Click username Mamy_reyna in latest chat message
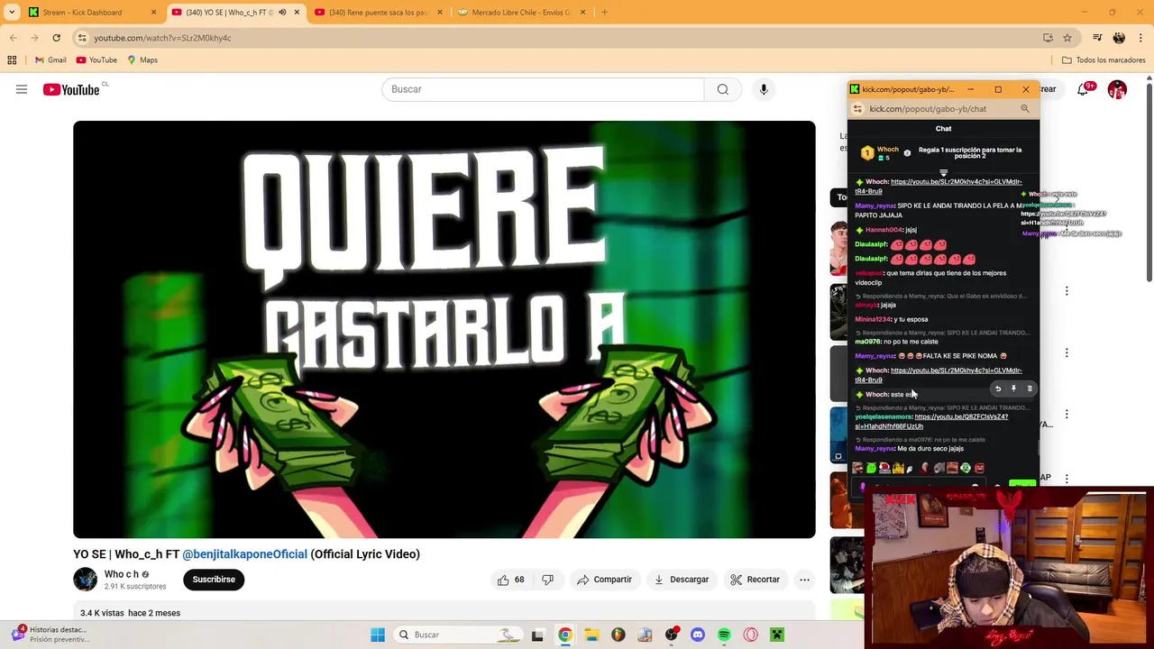Viewport: 1154px width, 649px height. tap(875, 449)
